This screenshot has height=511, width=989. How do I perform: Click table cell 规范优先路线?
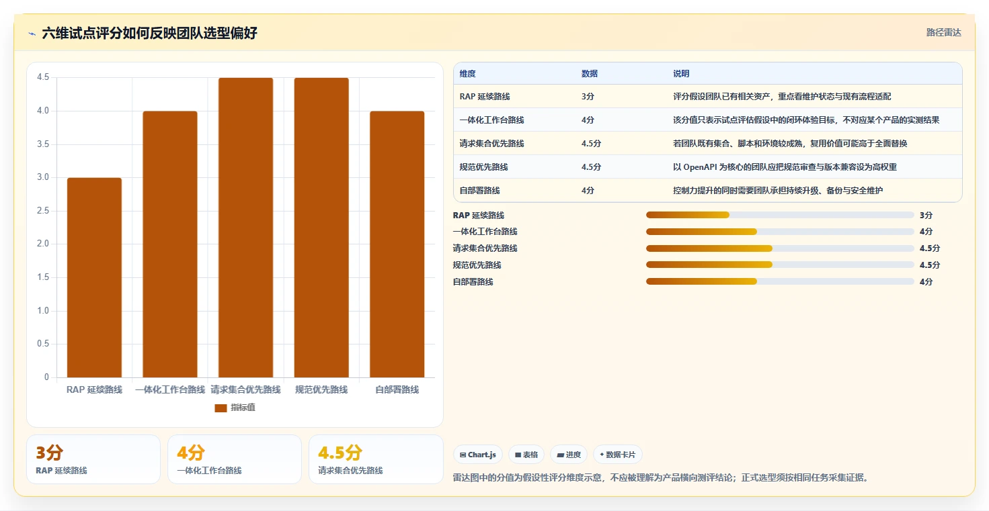484,167
